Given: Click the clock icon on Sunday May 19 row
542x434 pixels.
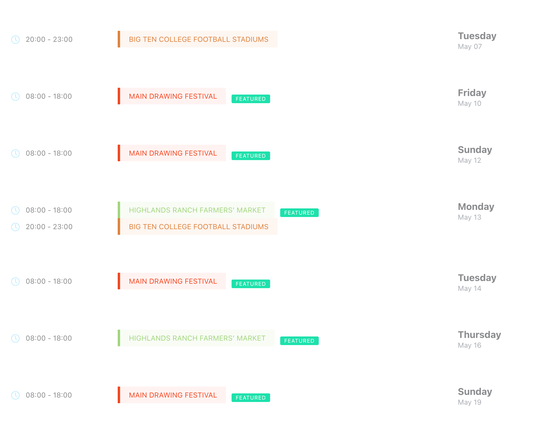Looking at the screenshot, I should coord(15,395).
